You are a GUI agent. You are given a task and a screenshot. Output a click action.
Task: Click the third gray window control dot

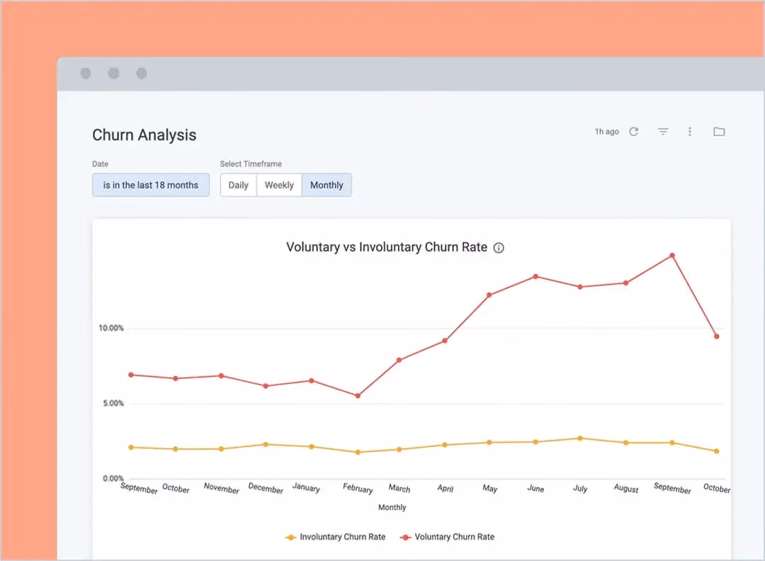[x=142, y=74]
